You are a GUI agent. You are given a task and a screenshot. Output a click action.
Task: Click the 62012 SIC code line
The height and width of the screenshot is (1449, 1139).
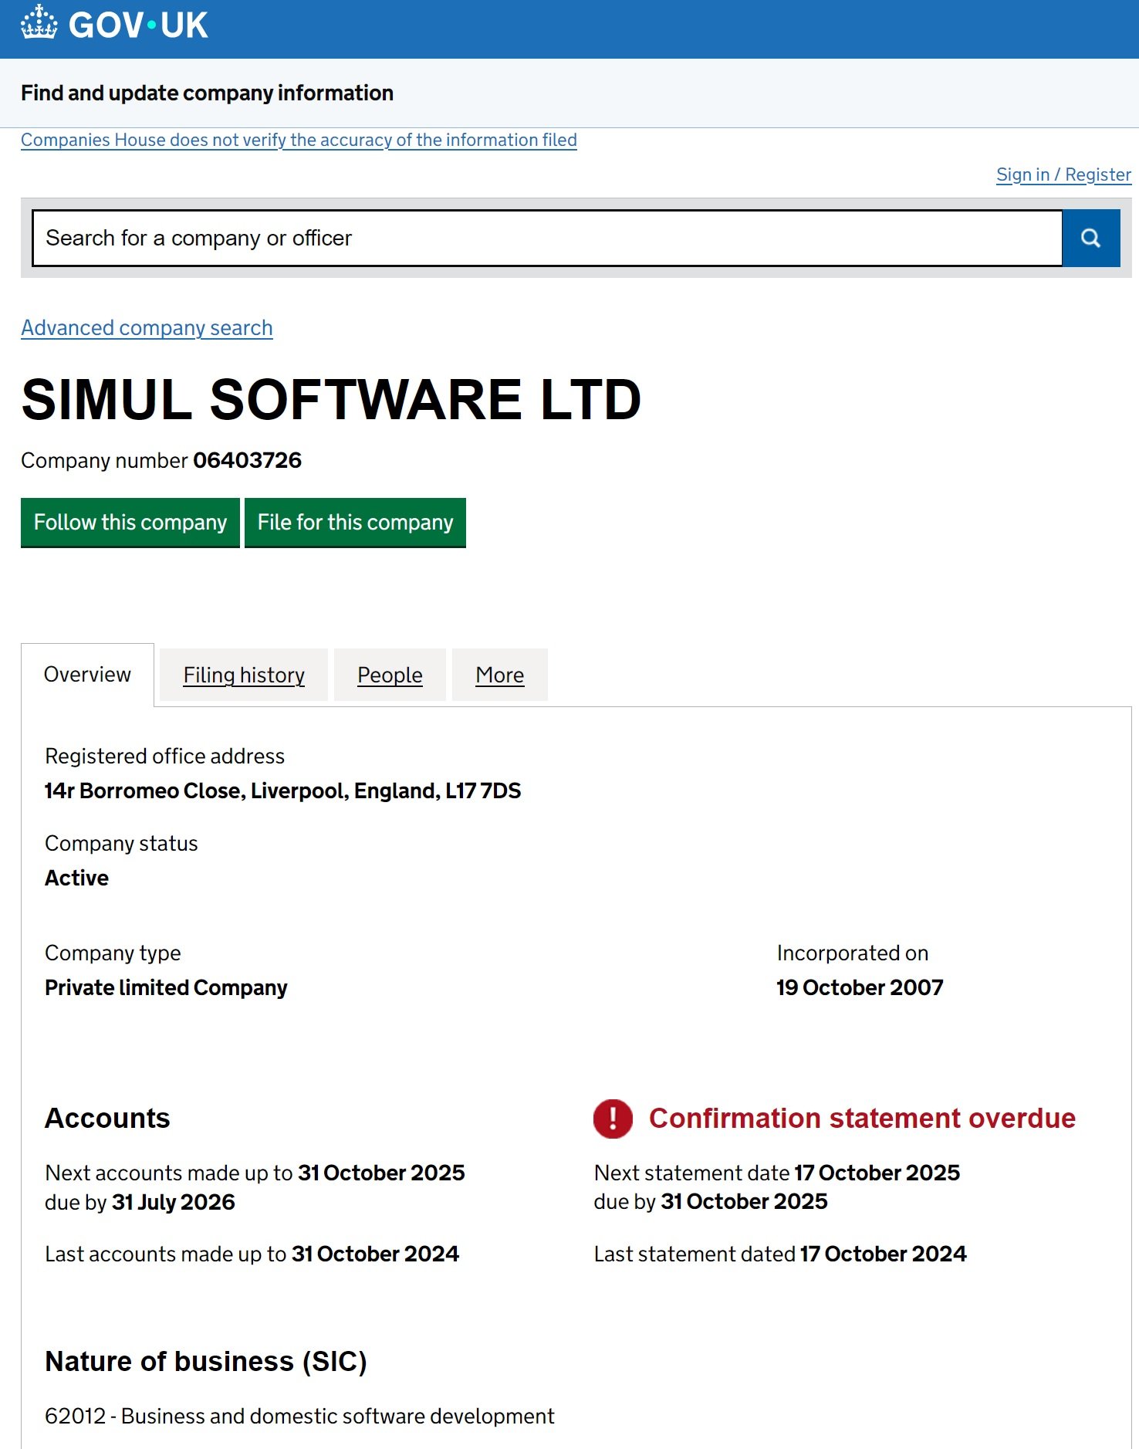click(299, 1416)
